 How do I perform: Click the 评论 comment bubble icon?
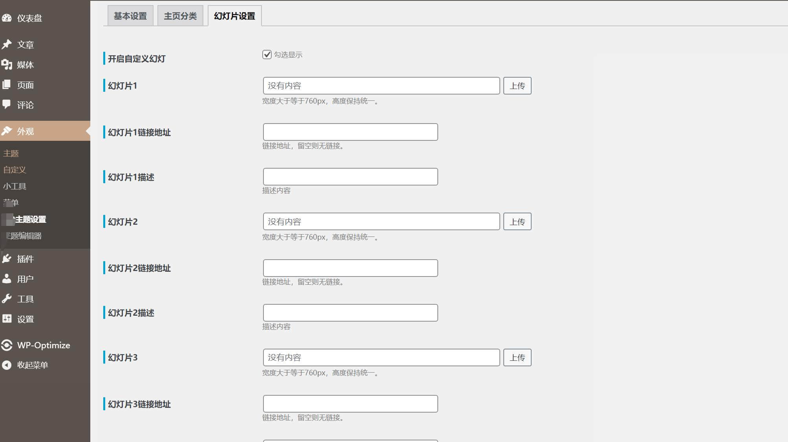(x=7, y=105)
